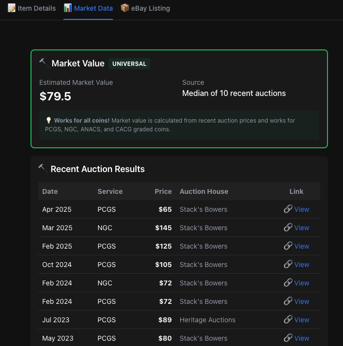Click the Oct 2024 date cell
The width and height of the screenshot is (343, 346).
click(x=57, y=265)
